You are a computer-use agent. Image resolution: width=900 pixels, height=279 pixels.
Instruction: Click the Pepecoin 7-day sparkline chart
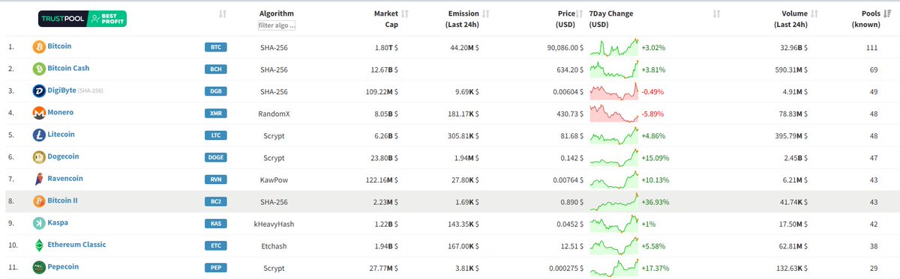pyautogui.click(x=614, y=267)
